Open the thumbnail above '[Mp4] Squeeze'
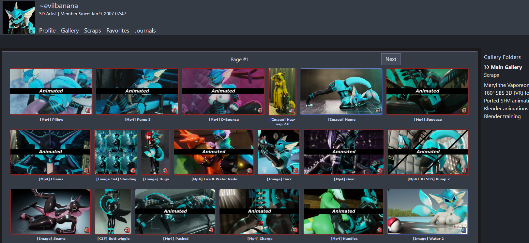The width and height of the screenshot is (529, 243). [427, 91]
